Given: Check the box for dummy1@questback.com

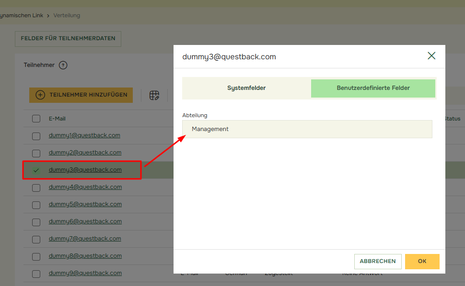Looking at the screenshot, I should (x=36, y=136).
